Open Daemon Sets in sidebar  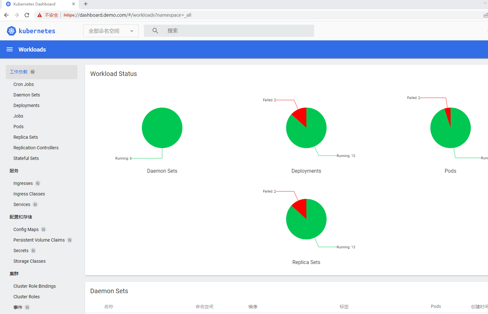coord(27,95)
